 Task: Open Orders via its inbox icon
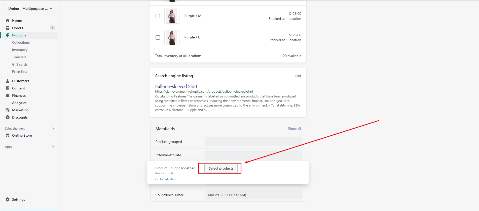click(x=8, y=28)
